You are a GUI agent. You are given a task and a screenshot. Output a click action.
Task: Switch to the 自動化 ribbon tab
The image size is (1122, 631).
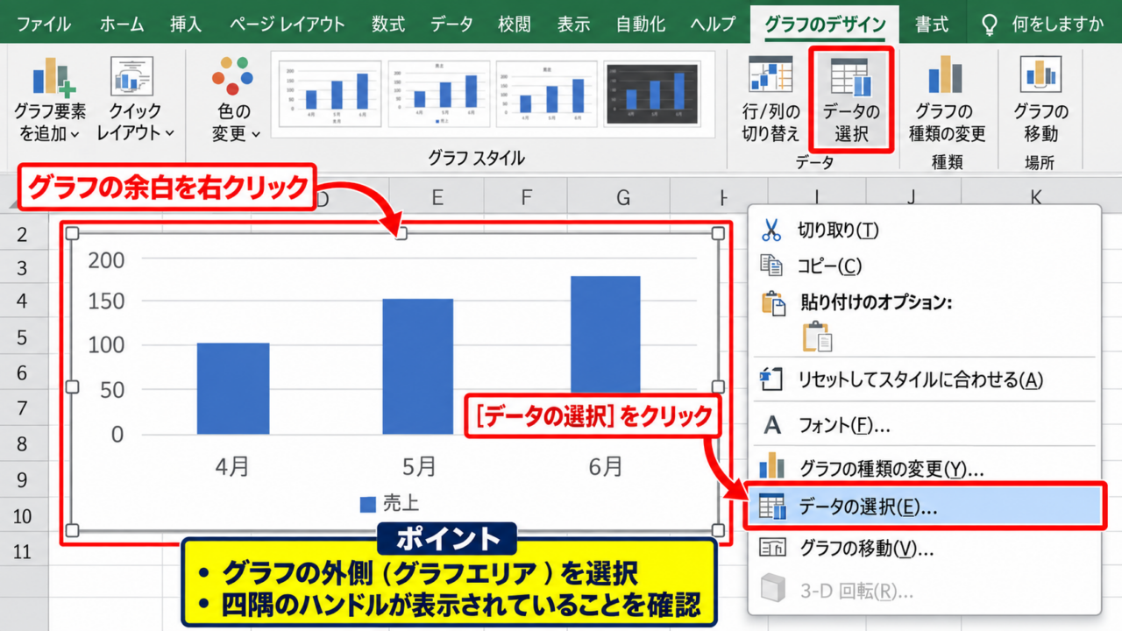[x=641, y=24]
